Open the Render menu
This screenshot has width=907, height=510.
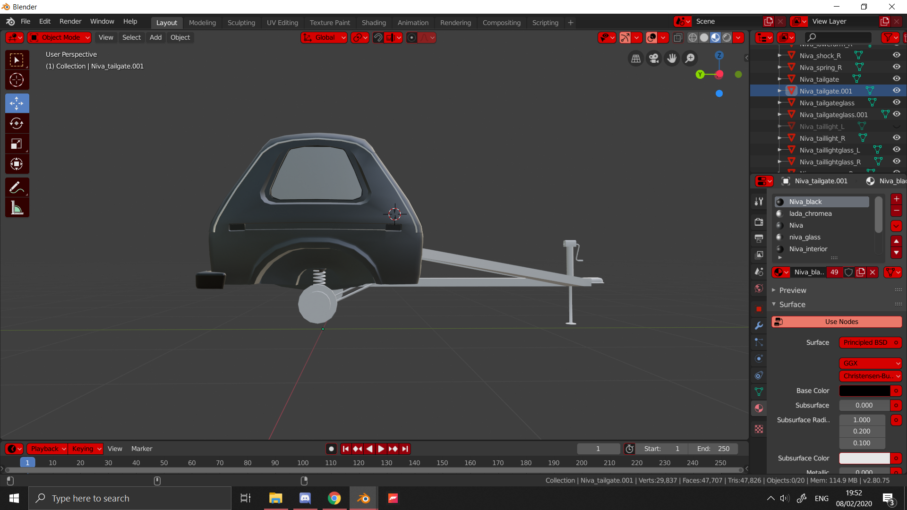coord(70,22)
